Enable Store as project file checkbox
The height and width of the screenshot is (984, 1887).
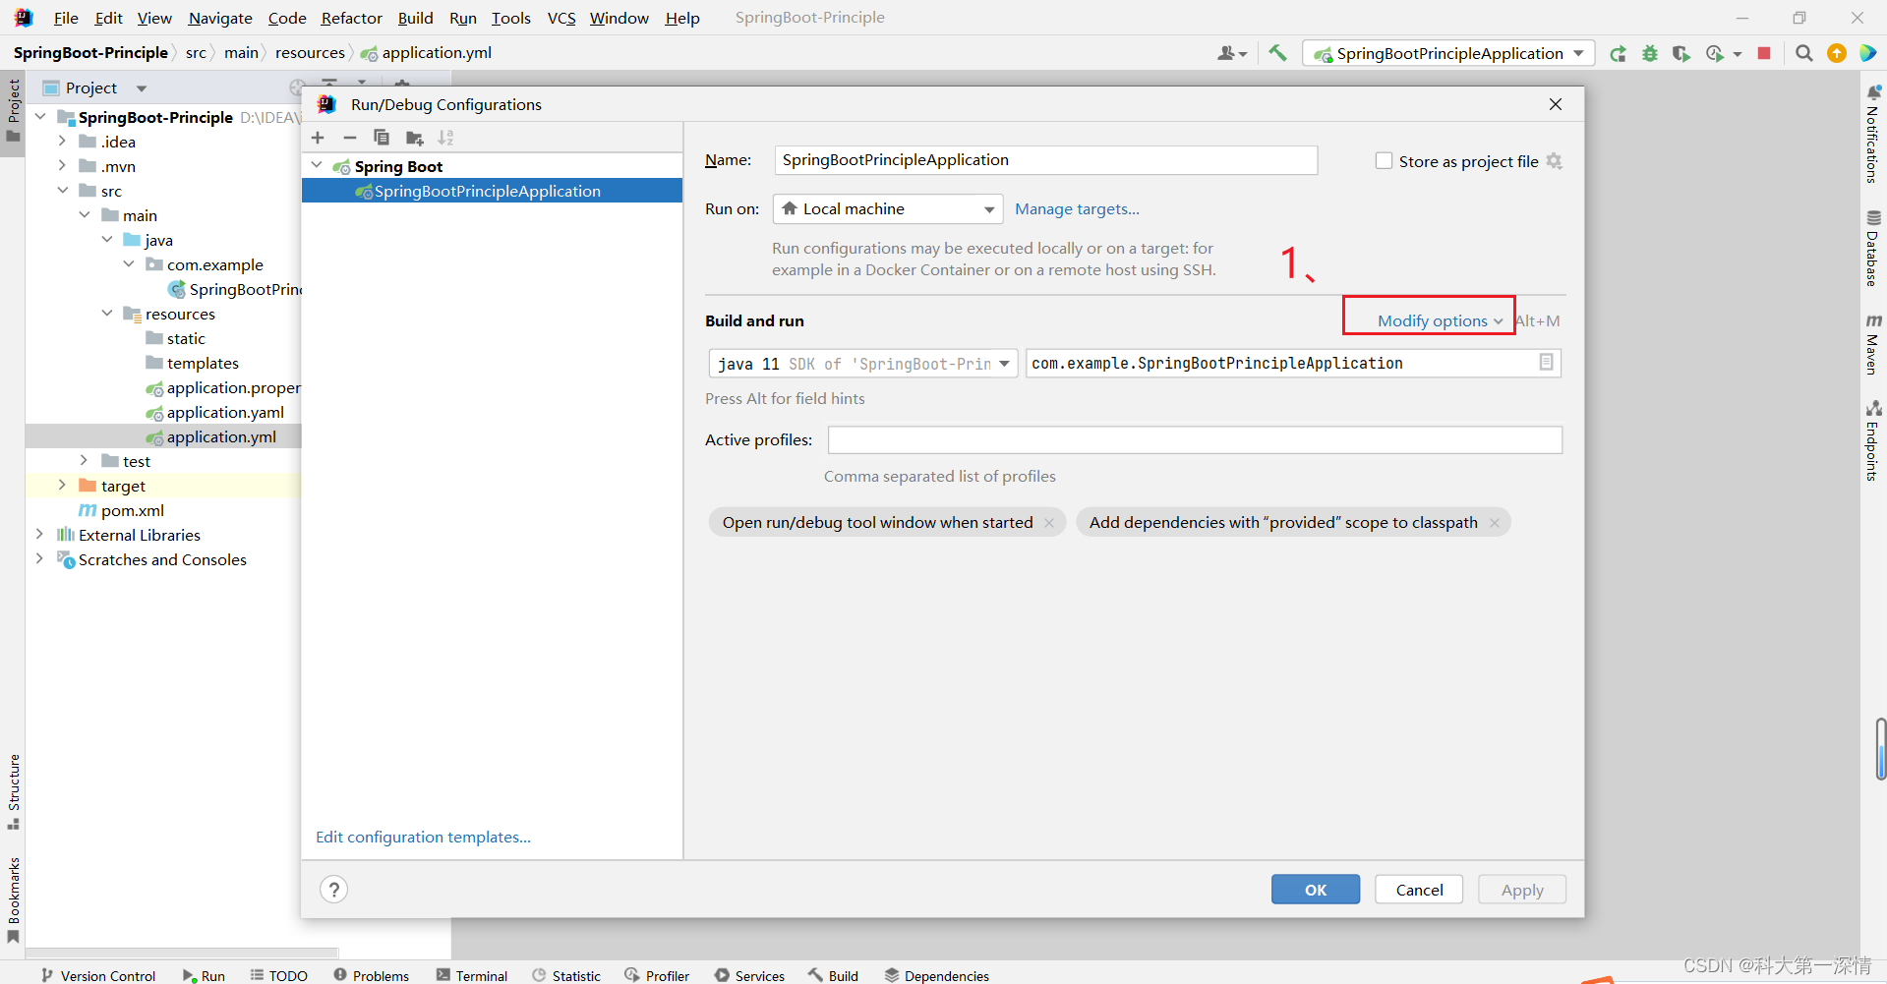[1384, 160]
